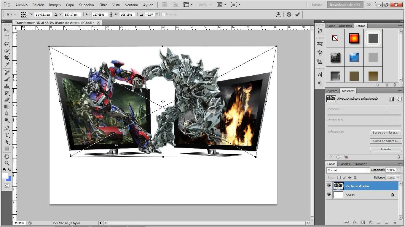Select the Path Selection tool
Image resolution: width=405 pixels, height=227 pixels.
tap(7, 142)
